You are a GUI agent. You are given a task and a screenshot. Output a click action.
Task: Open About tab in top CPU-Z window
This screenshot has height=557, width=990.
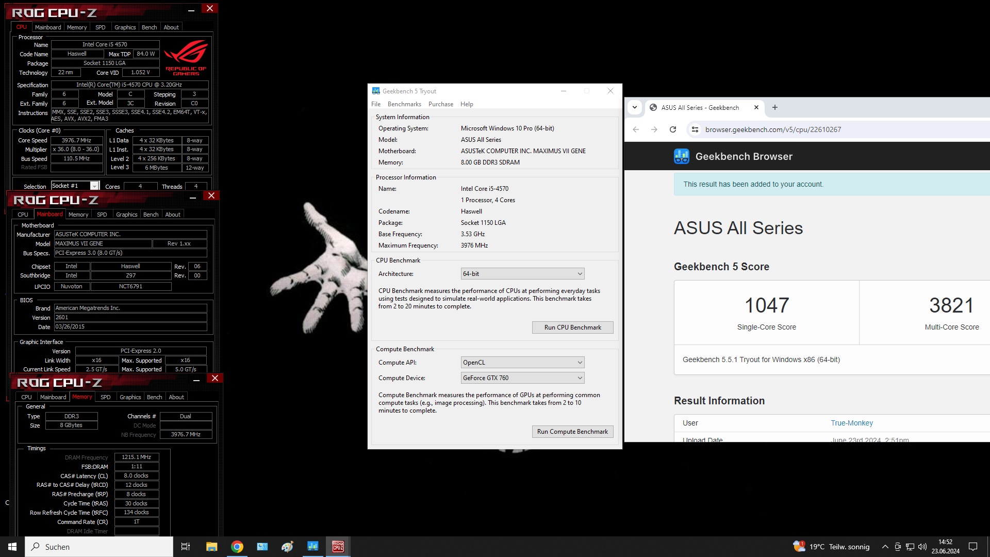coord(171,27)
